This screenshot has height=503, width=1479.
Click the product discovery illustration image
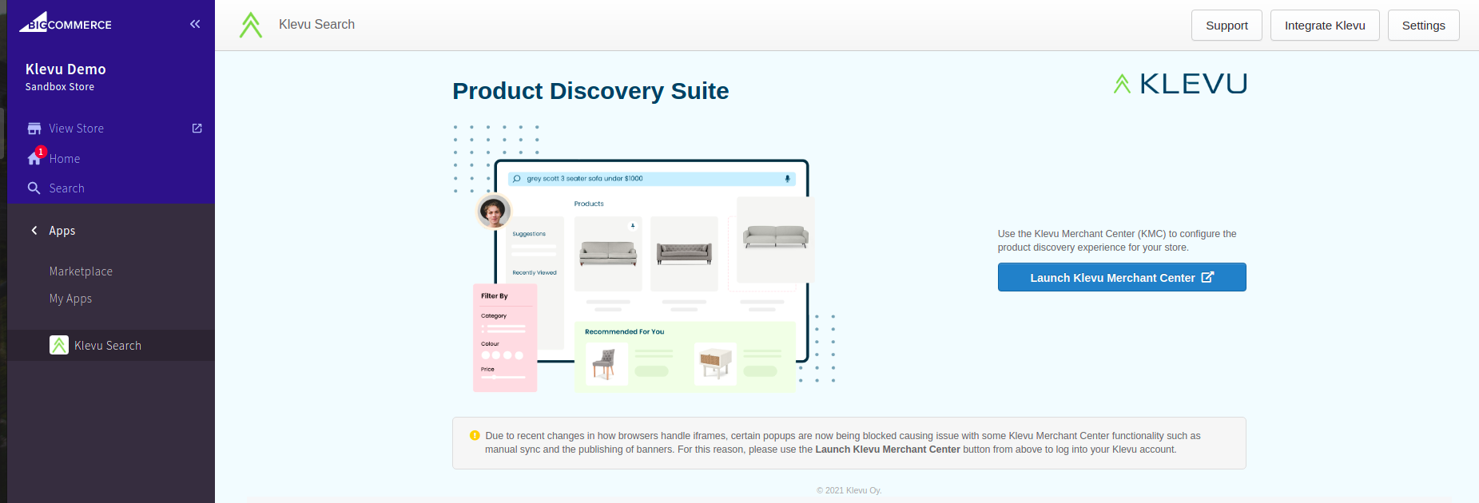pos(644,259)
